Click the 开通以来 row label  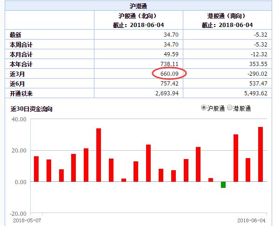21,93
